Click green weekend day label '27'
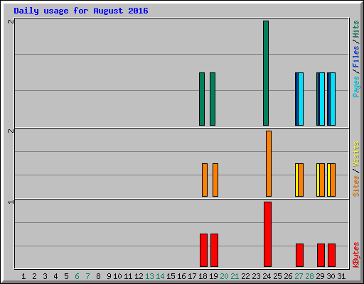This screenshot has height=284, width=364. point(299,276)
